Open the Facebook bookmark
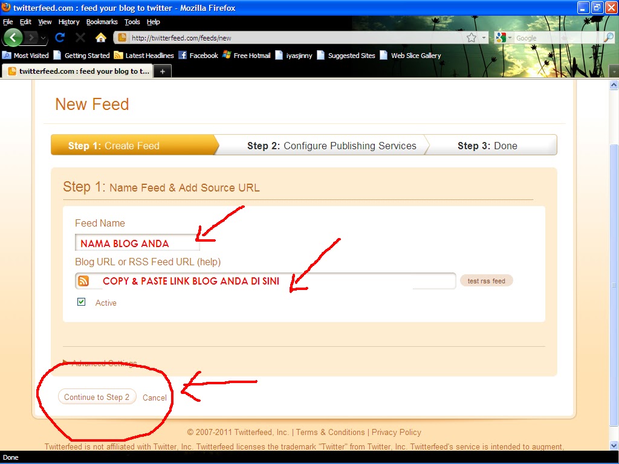This screenshot has height=464, width=619. pyautogui.click(x=198, y=55)
